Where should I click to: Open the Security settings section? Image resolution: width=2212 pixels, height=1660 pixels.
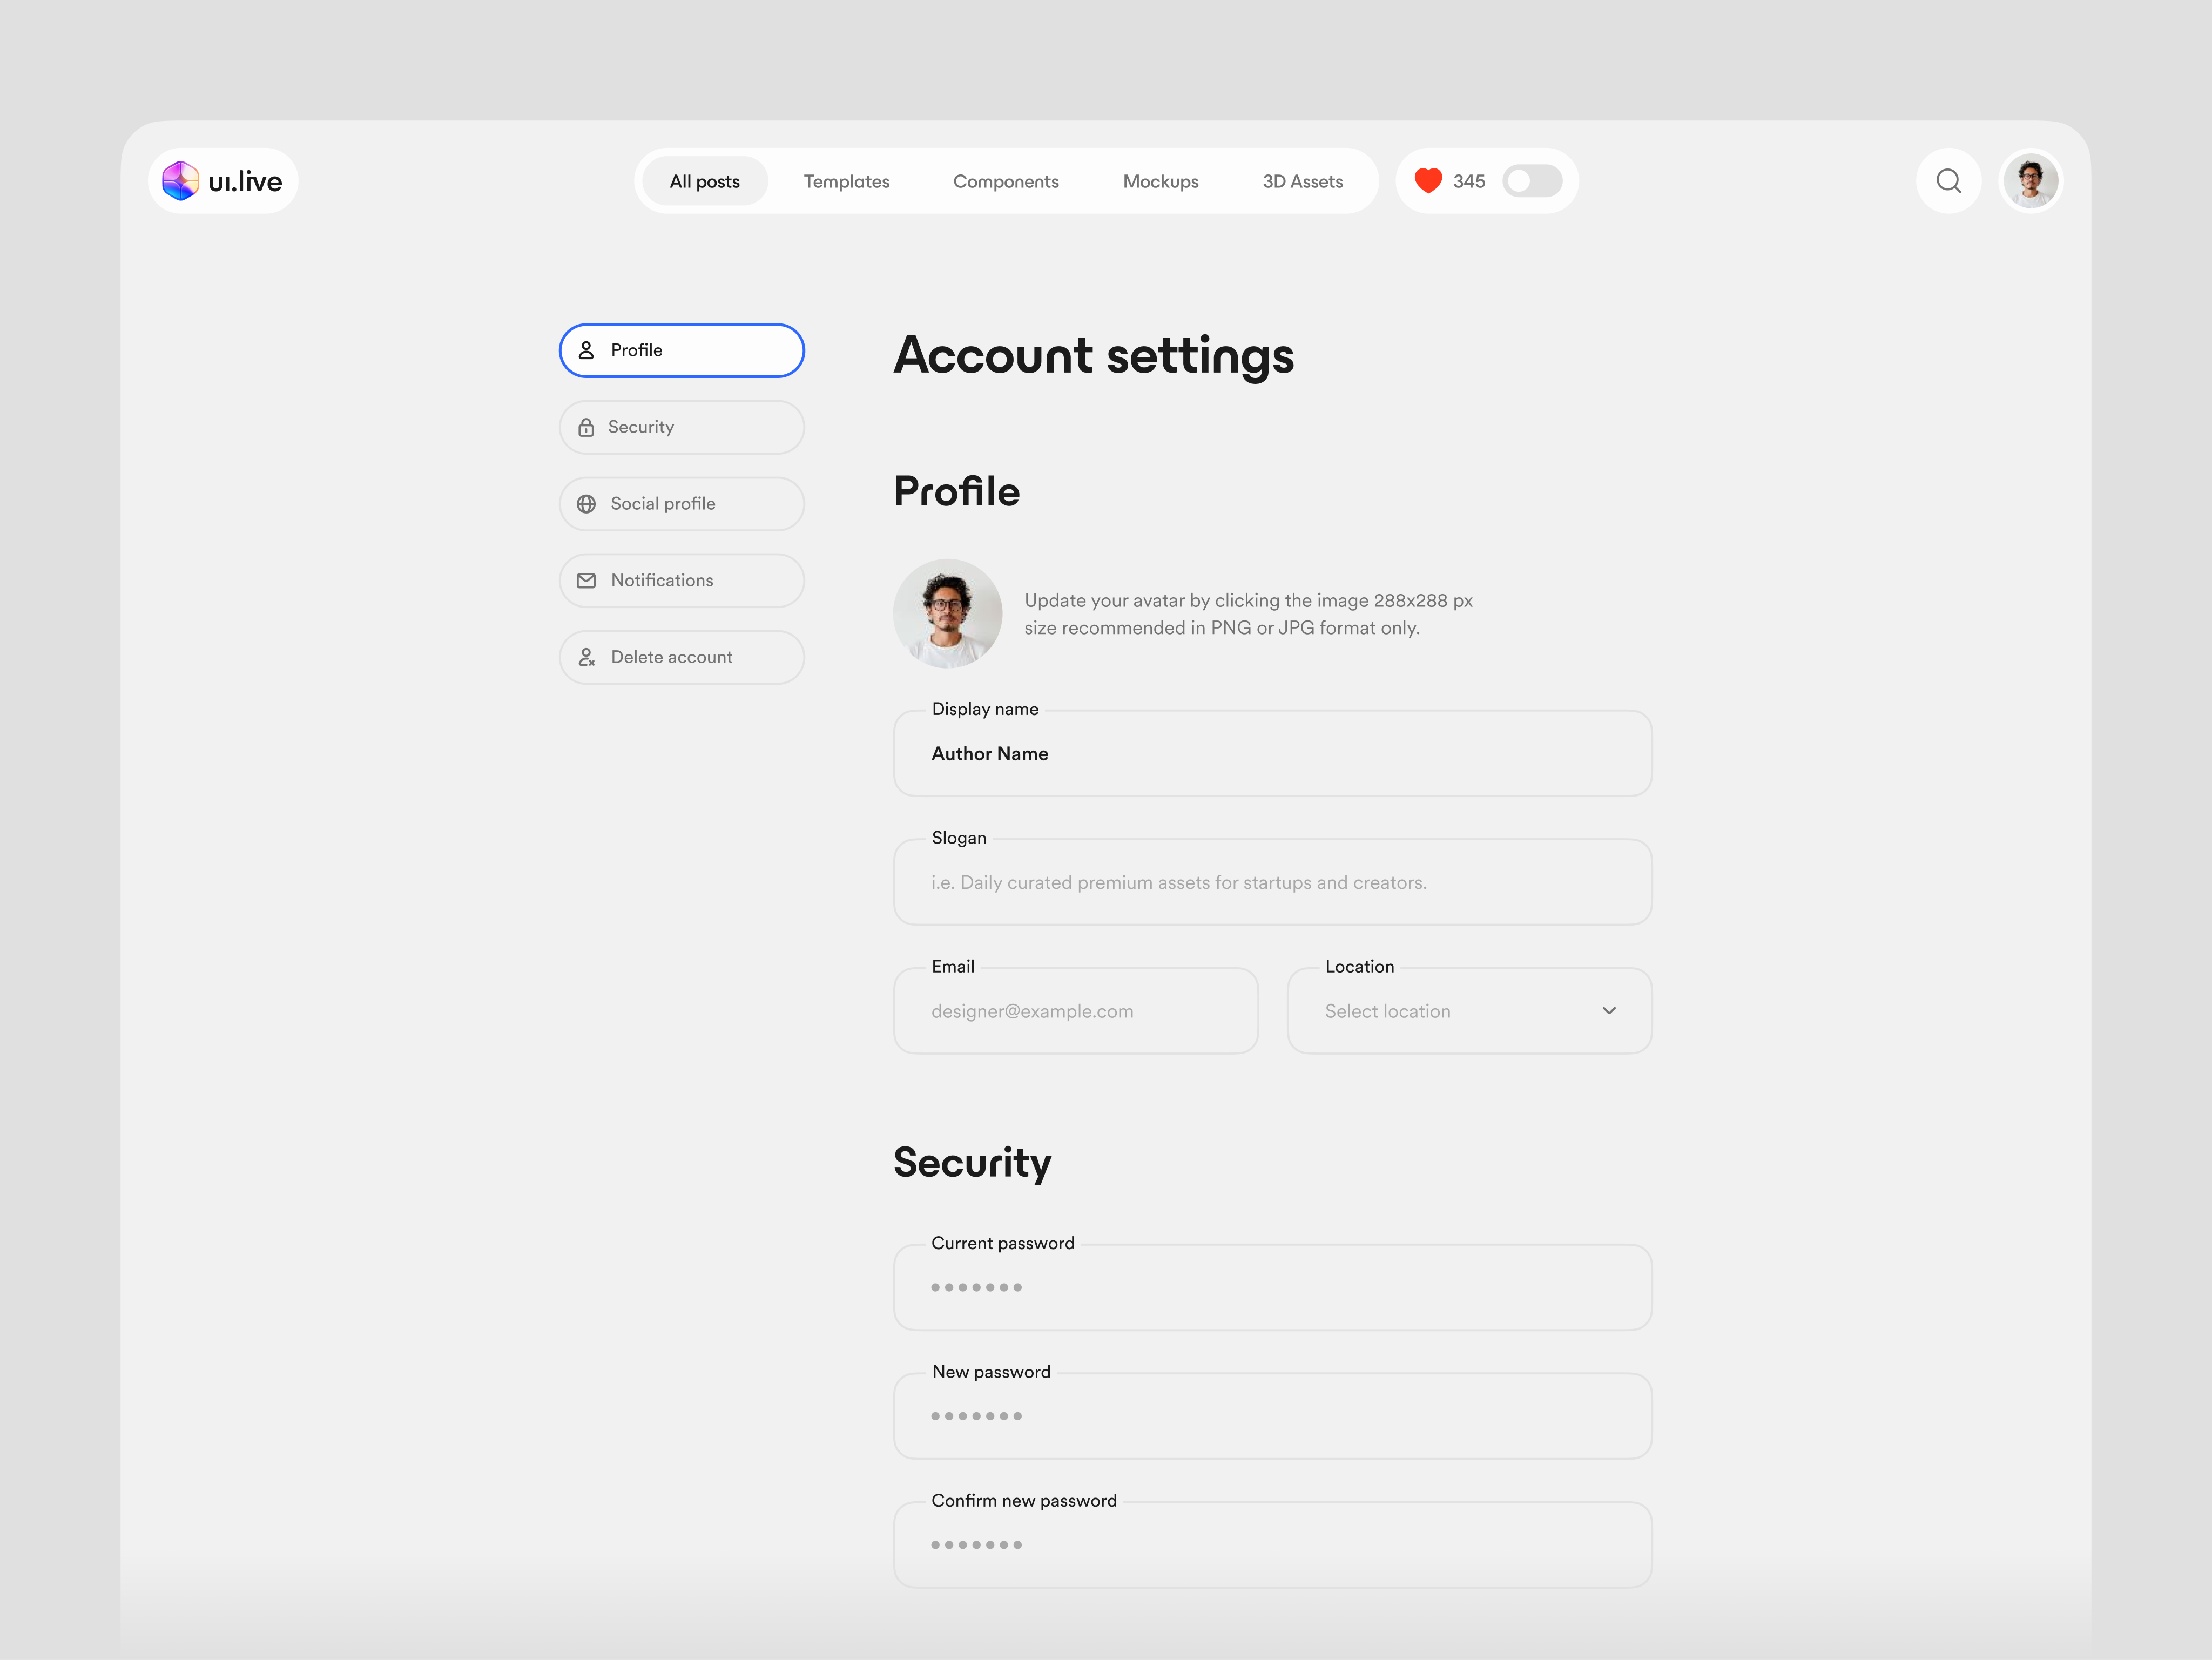click(641, 427)
